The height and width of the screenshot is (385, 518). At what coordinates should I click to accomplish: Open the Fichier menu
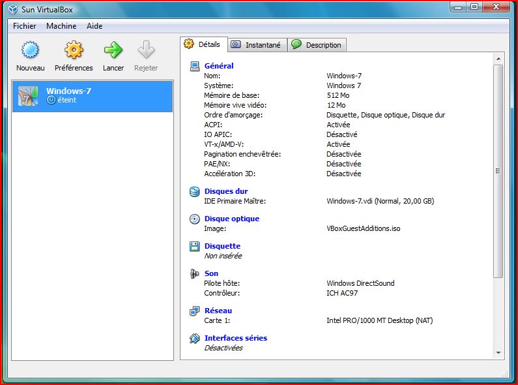(25, 26)
